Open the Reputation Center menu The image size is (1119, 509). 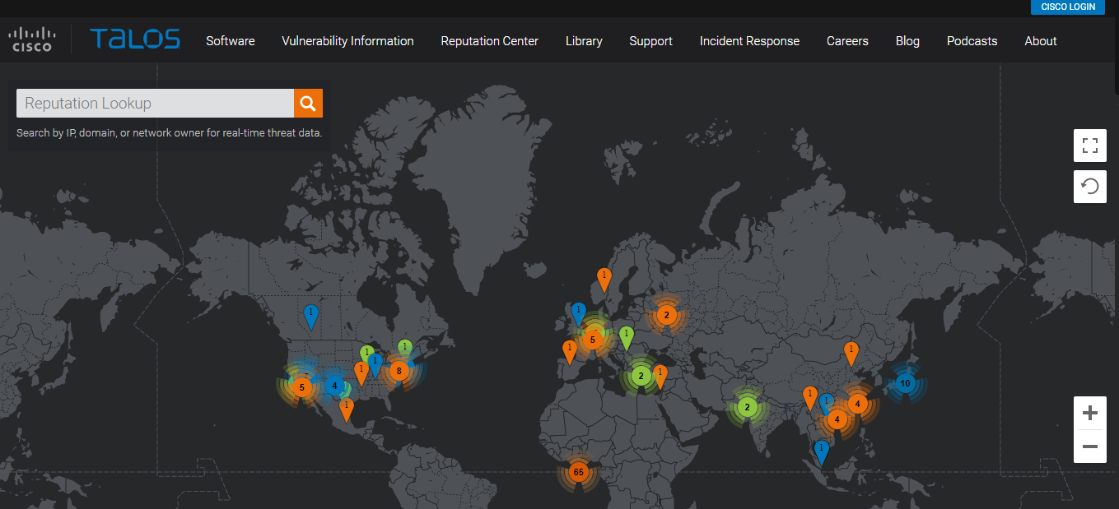pos(489,41)
